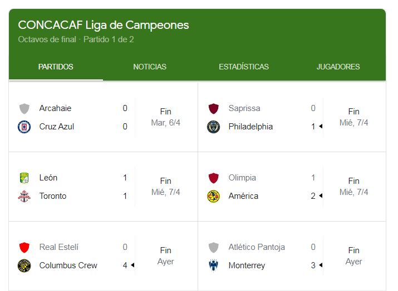398x291 pixels.
Task: Click the red Real Estelí shield
Action: [24, 247]
